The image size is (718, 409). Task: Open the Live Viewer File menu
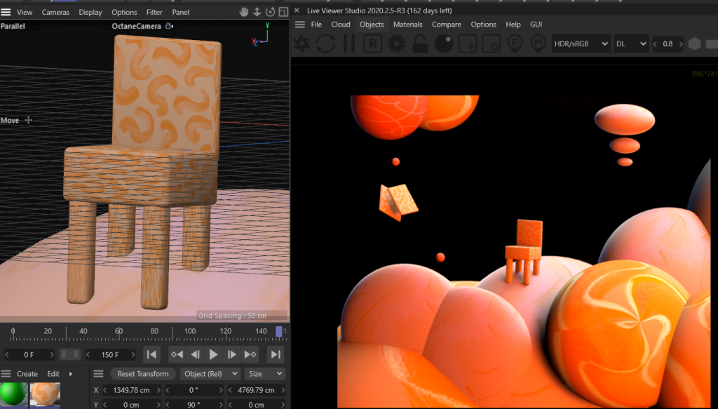pyautogui.click(x=316, y=25)
